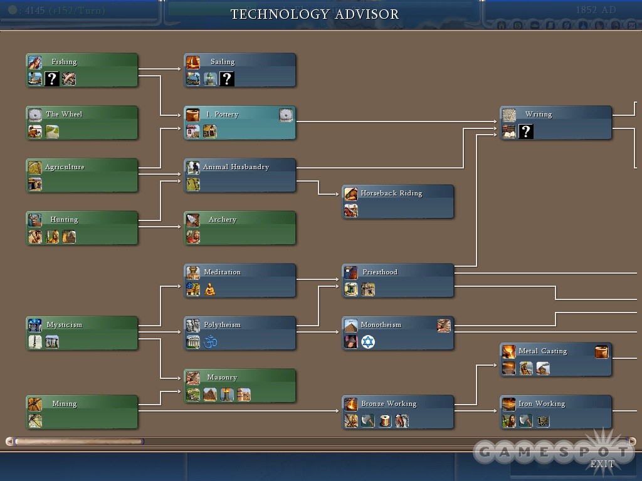
Task: Click the Writing label text
Action: [x=539, y=115]
